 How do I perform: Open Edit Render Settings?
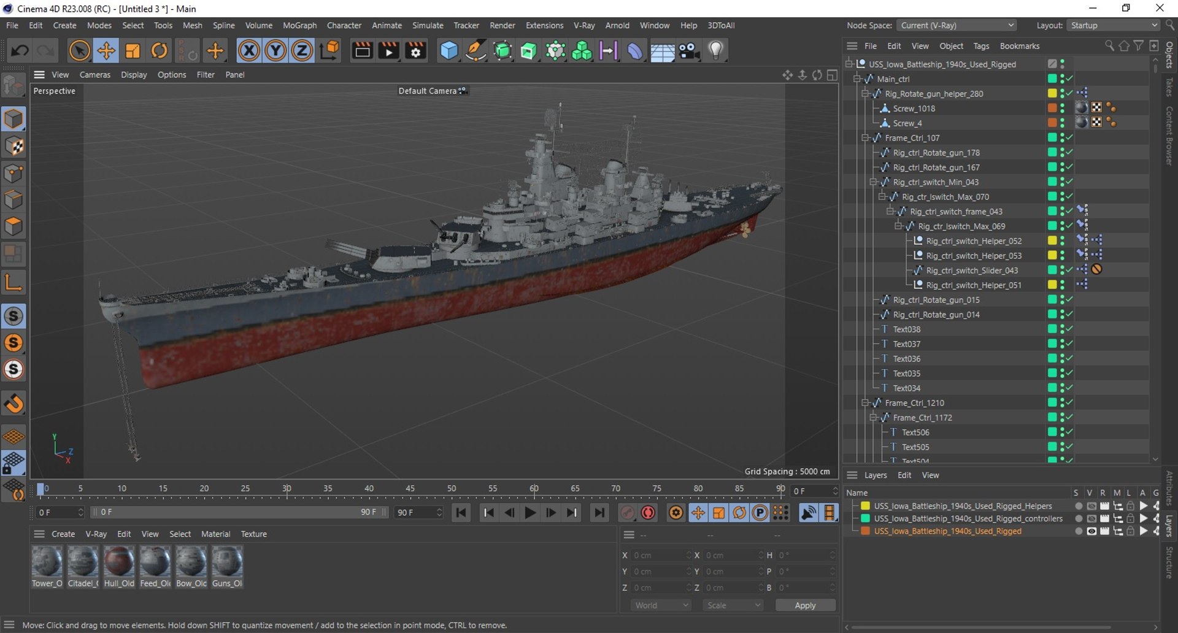[415, 50]
